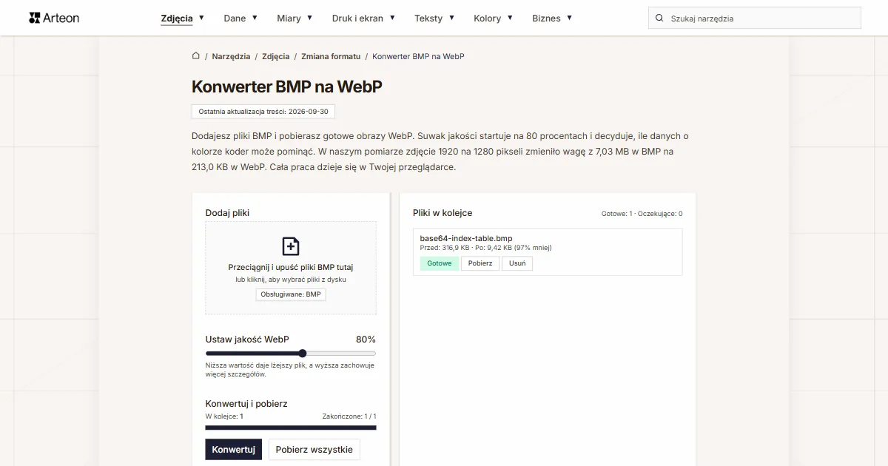The image size is (888, 466).
Task: Click the 80% quality value
Action: 366,340
